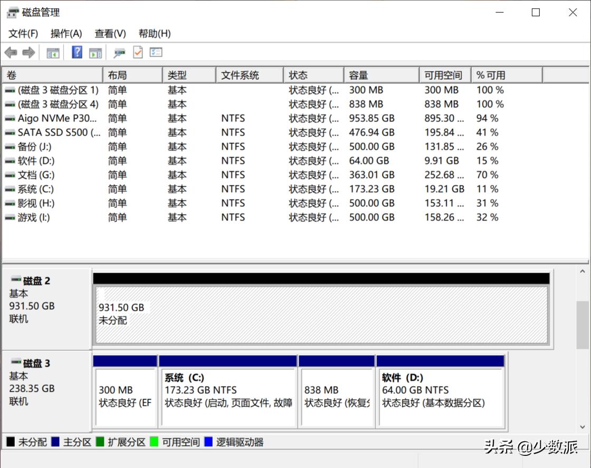Viewport: 591px width, 468px height.
Task: Click the Forward navigation arrow
Action: click(28, 52)
